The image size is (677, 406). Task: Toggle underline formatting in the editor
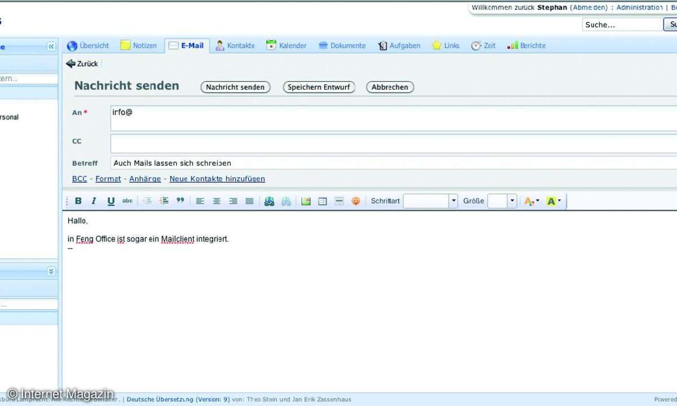[111, 201]
